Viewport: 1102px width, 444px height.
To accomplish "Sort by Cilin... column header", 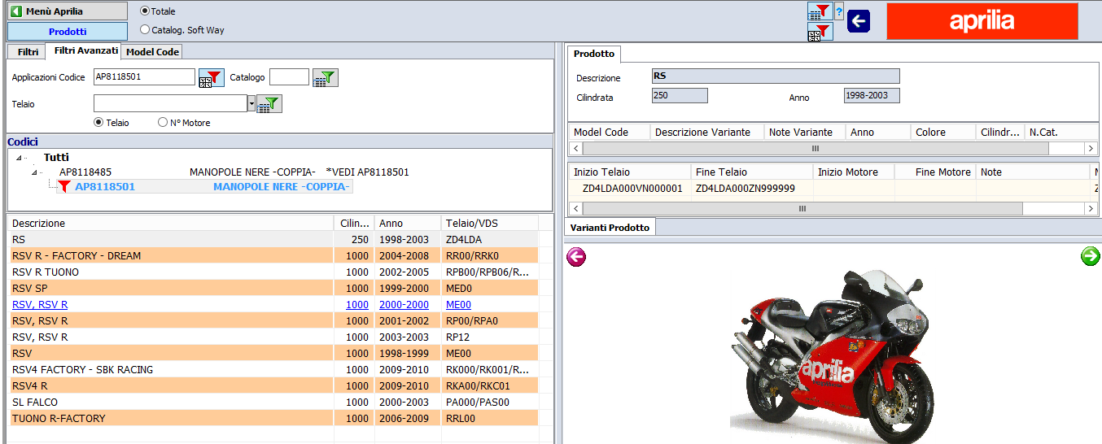I will tap(354, 223).
